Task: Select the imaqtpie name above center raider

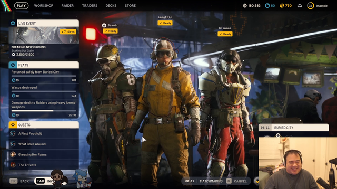Action: [x=165, y=17]
